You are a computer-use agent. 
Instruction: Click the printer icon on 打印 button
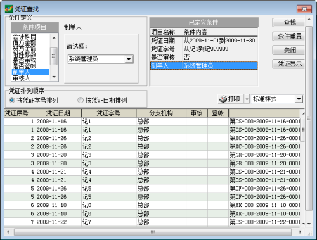click(x=223, y=99)
